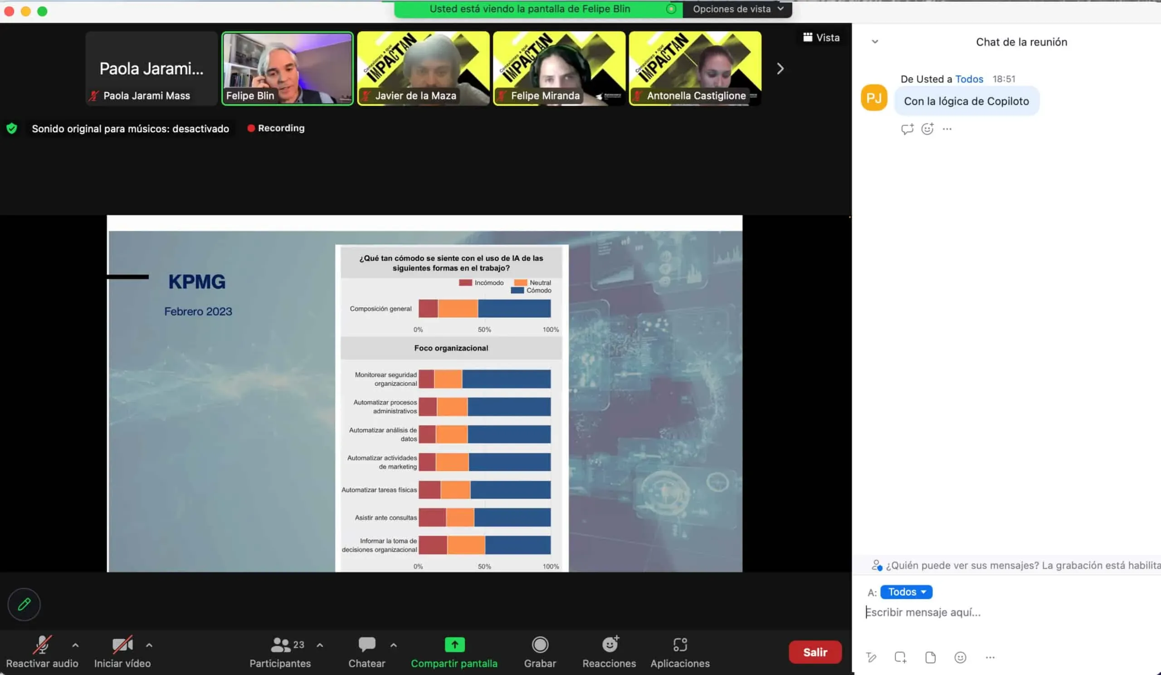
Task: Click the green annotation pencil button
Action: tap(24, 604)
